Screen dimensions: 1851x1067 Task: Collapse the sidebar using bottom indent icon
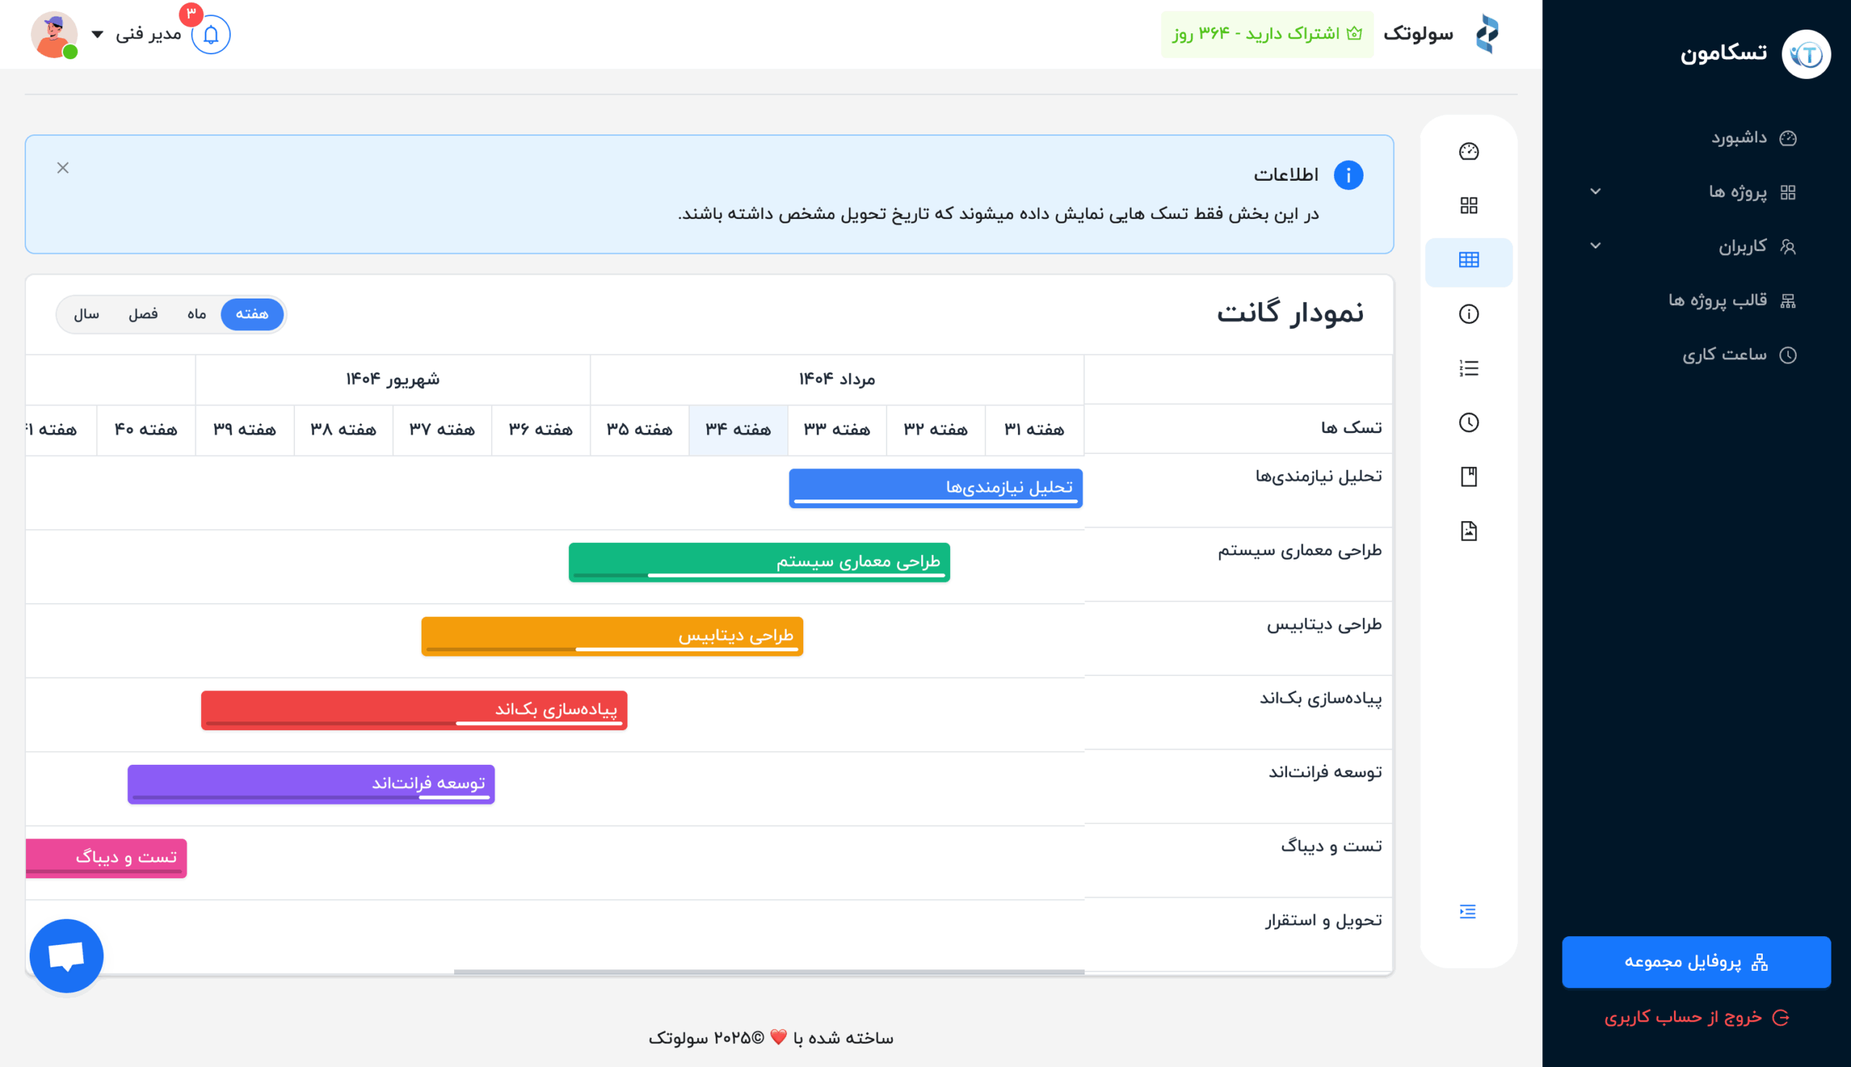point(1469,910)
